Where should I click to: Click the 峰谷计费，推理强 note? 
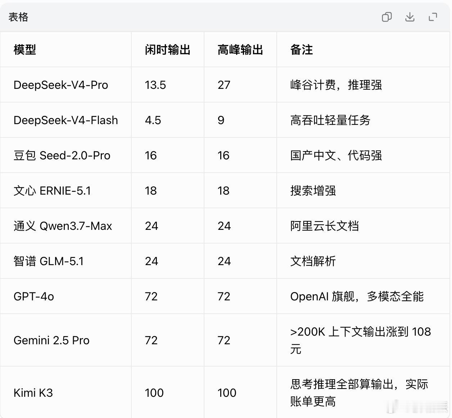coord(336,85)
